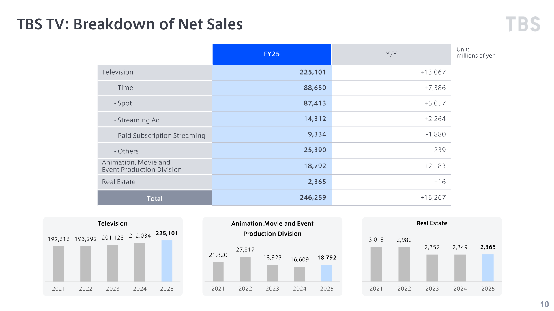This screenshot has height=311, width=554.
Task: Click the Y/Y value +13,067
Action: pyautogui.click(x=433, y=72)
